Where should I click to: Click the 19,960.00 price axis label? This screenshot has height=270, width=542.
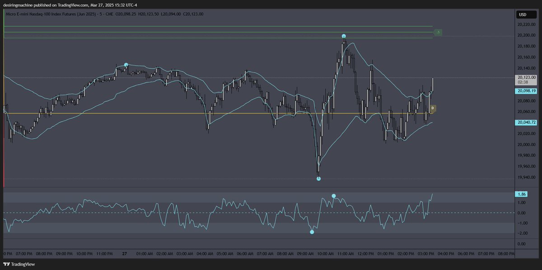pyautogui.click(x=527, y=166)
